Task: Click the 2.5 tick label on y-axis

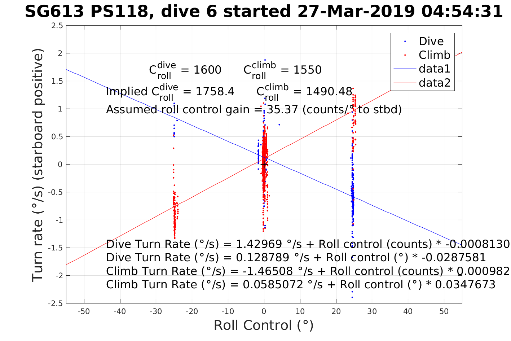Action: [x=57, y=26]
